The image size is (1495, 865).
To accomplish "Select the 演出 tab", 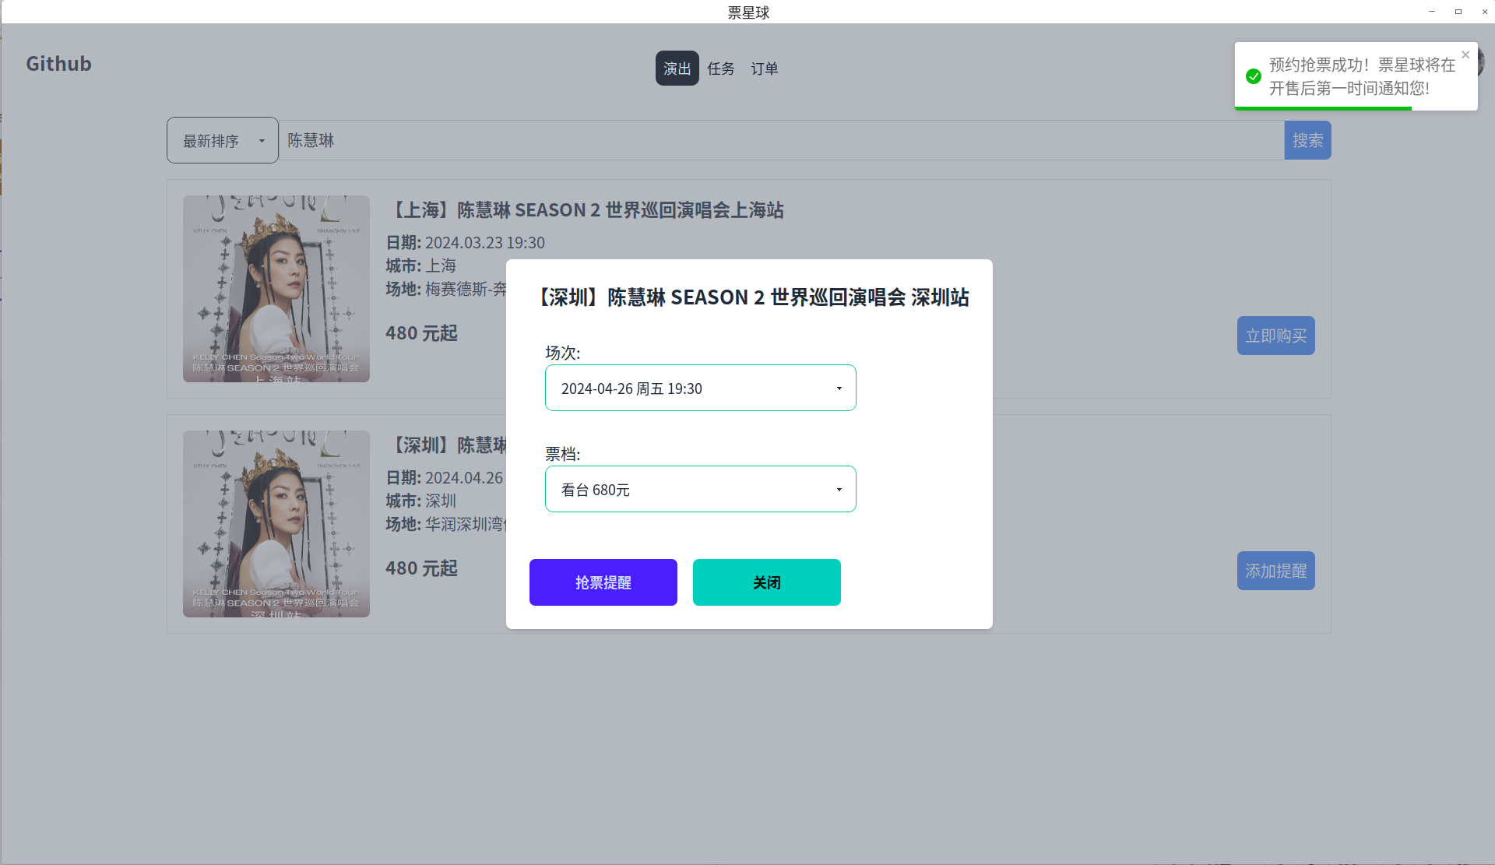I will (677, 69).
